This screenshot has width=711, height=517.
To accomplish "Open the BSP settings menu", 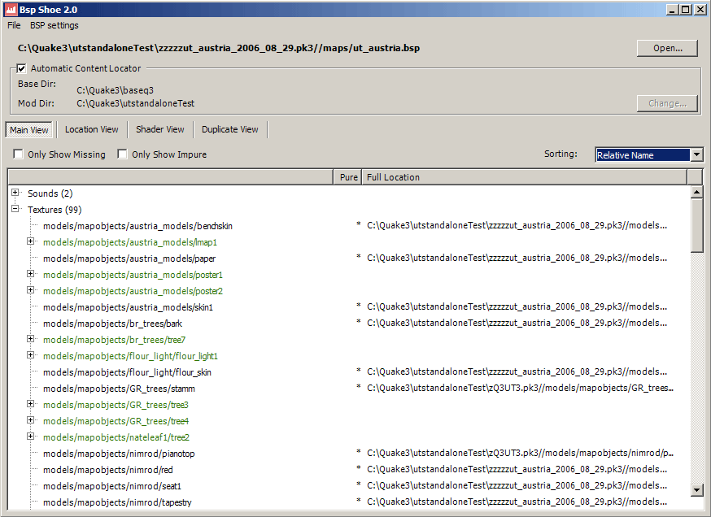I will [55, 25].
